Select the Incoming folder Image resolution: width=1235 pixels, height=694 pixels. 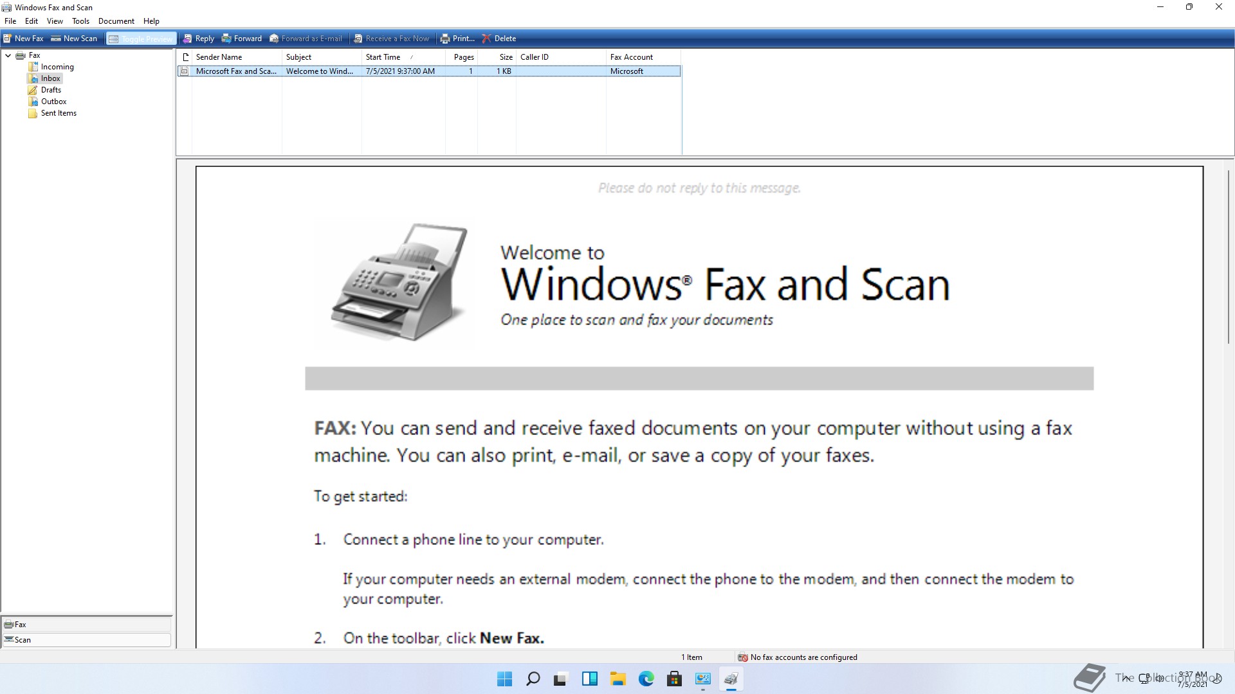[x=57, y=67]
